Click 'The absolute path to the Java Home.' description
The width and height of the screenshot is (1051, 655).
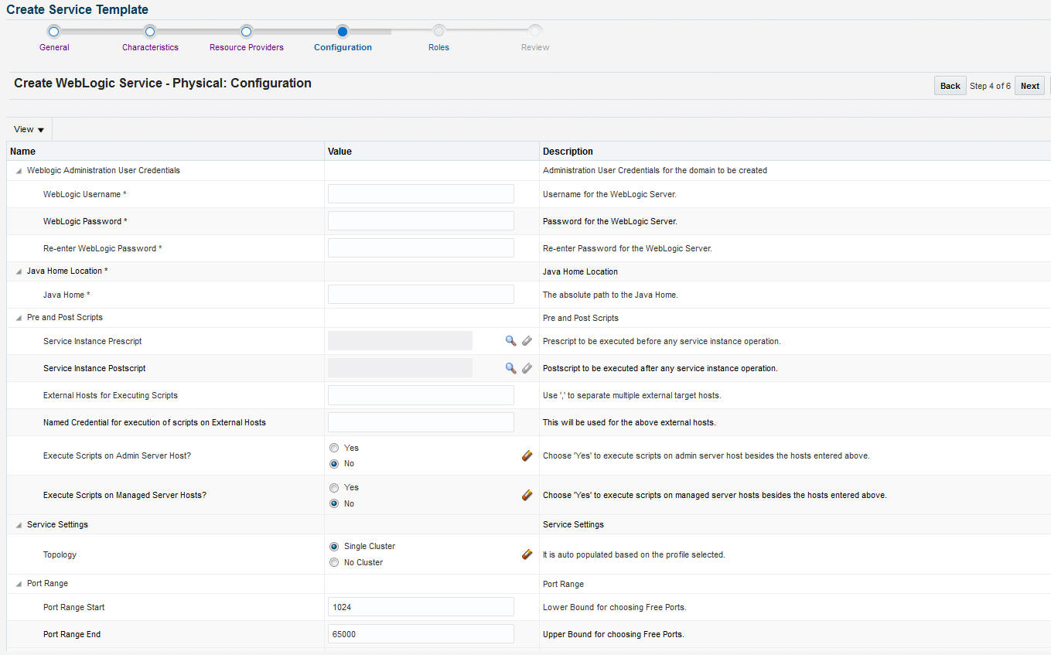click(610, 295)
